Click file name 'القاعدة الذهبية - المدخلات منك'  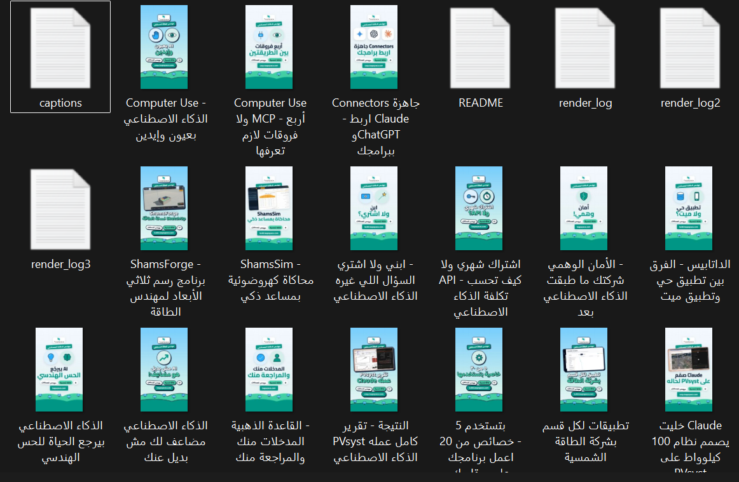click(270, 441)
